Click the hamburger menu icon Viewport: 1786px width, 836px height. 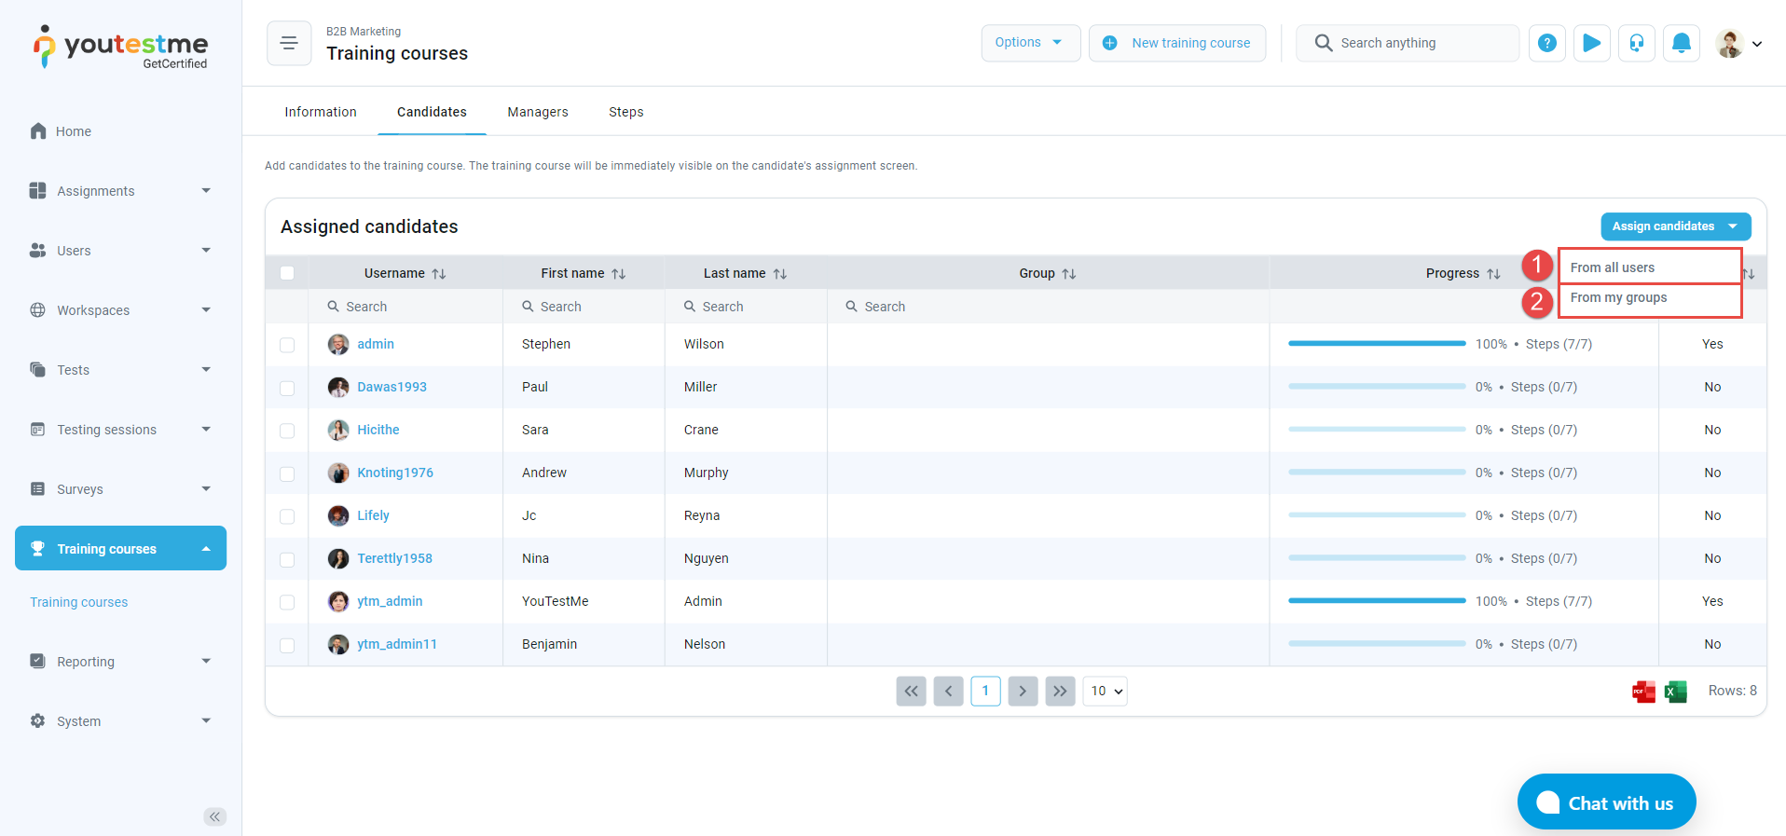tap(289, 43)
